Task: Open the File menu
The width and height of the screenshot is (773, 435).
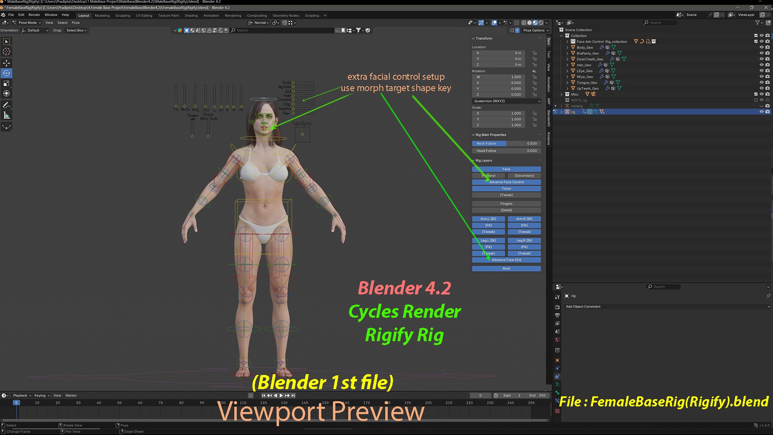Action: (11, 15)
